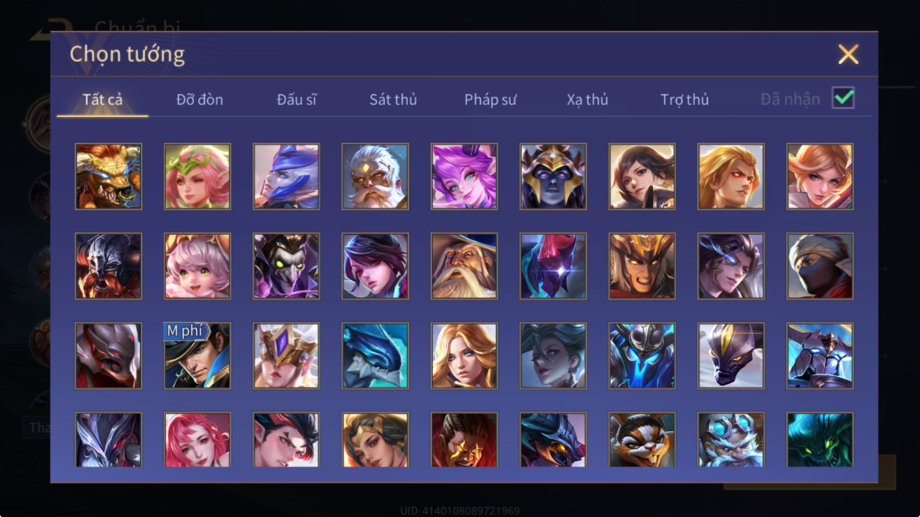Switch to the 'Đỡ đòn' tab
The image size is (920, 517).
pos(200,99)
